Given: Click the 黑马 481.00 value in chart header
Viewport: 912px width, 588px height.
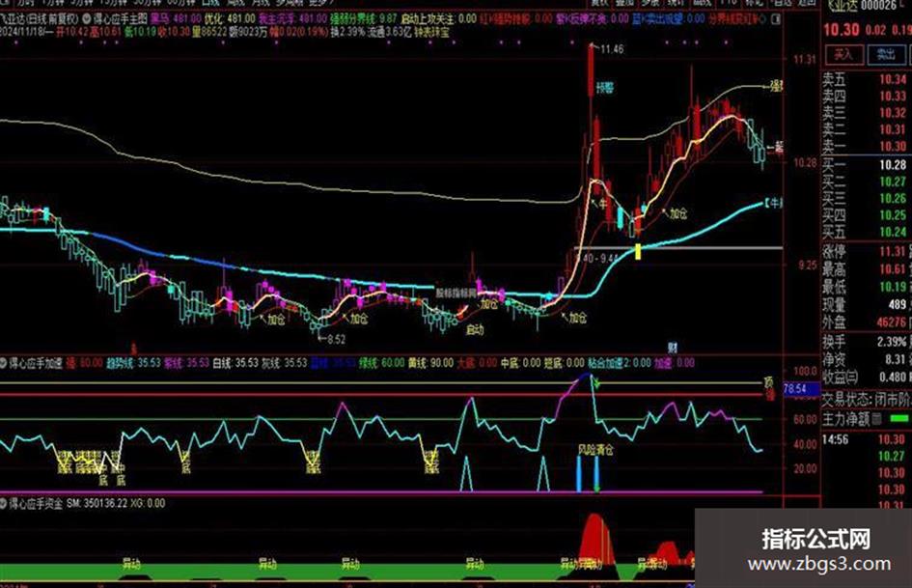Looking at the screenshot, I should tap(176, 18).
